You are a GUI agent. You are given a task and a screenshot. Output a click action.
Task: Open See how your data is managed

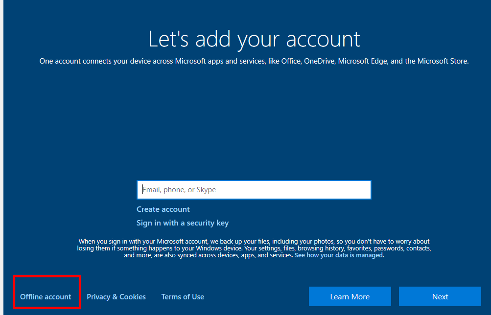[339, 255]
